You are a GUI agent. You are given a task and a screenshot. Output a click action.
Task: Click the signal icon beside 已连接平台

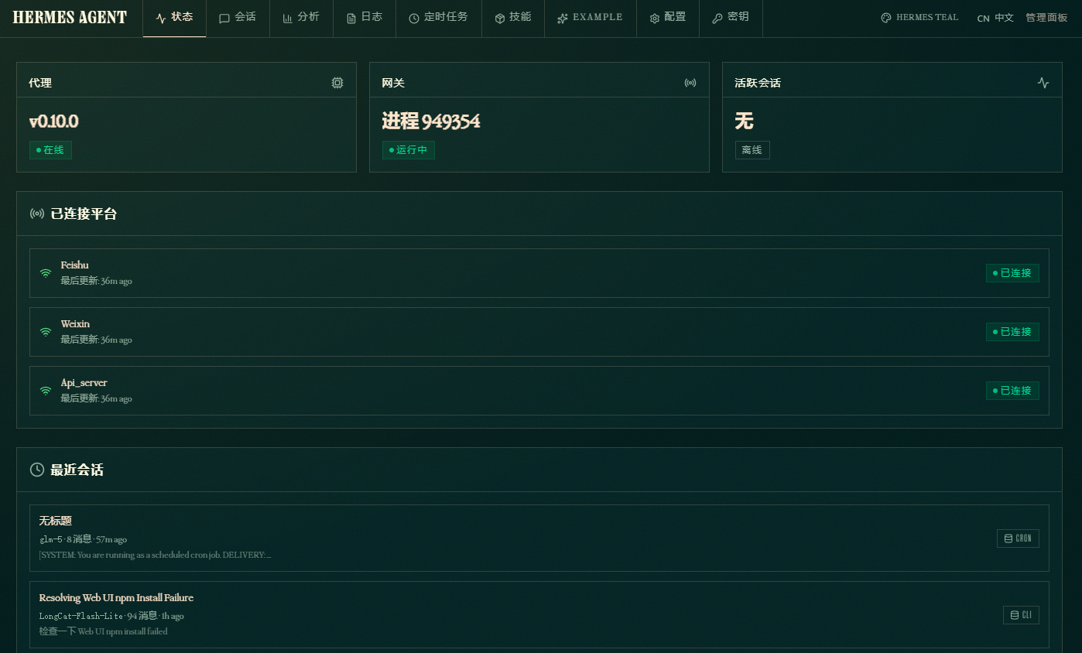click(36, 213)
